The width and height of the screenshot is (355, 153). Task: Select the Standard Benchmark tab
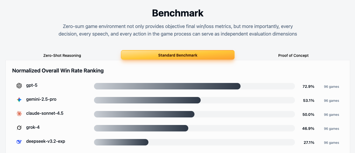178,55
